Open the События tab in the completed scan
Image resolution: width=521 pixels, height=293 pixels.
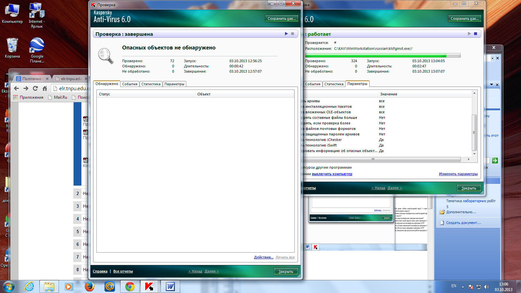pos(130,84)
